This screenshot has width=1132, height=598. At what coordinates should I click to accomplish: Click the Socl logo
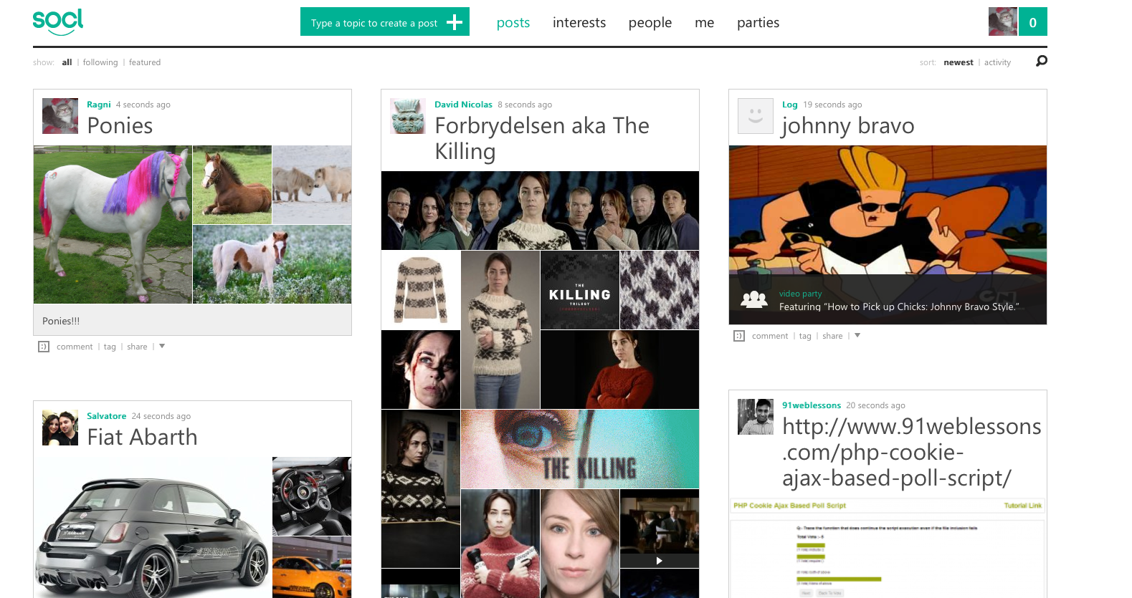[x=58, y=21]
